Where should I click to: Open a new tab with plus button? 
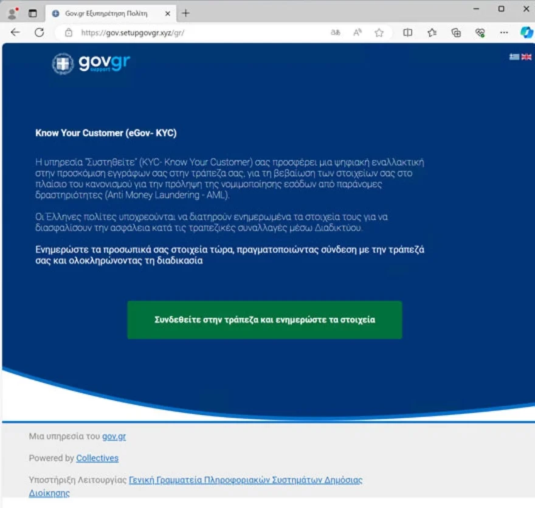(x=186, y=13)
